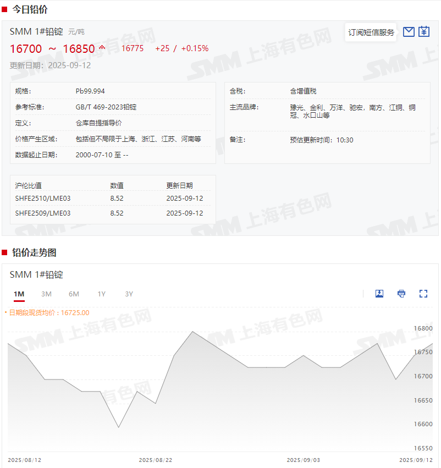
Task: Click the SMM 1#铅锭 chart title
Action: pos(36,274)
